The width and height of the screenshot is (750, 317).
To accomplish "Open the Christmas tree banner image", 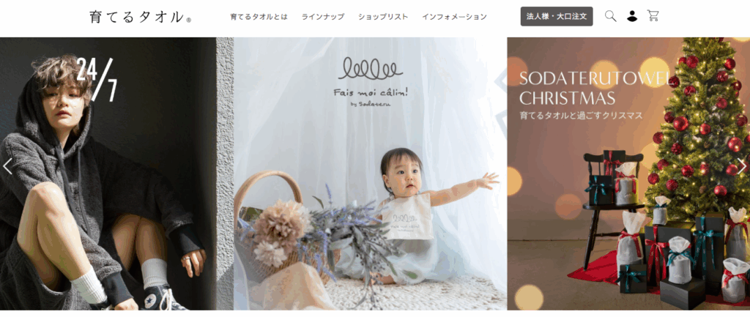I will click(628, 174).
